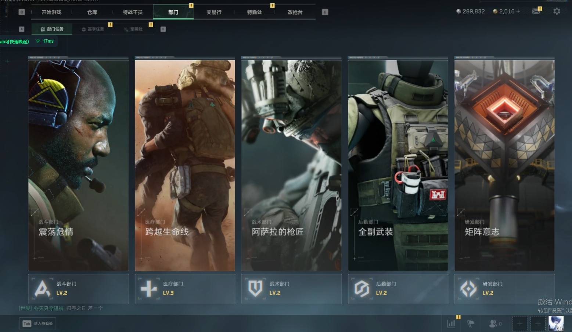Click the network ping wifi icon
Image resolution: width=572 pixels, height=332 pixels.
pos(38,41)
